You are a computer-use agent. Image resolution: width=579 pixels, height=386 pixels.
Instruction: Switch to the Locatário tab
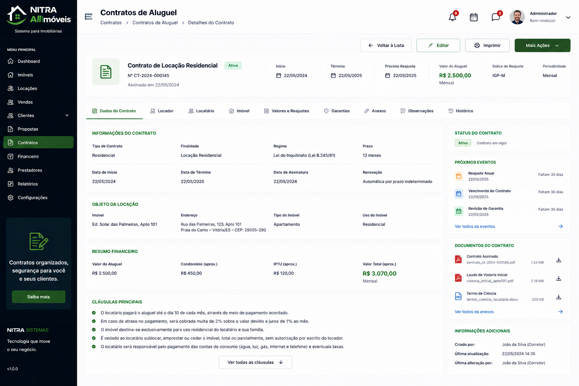[x=201, y=111]
